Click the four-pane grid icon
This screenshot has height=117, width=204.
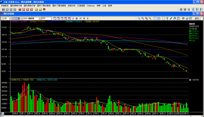tap(159, 18)
